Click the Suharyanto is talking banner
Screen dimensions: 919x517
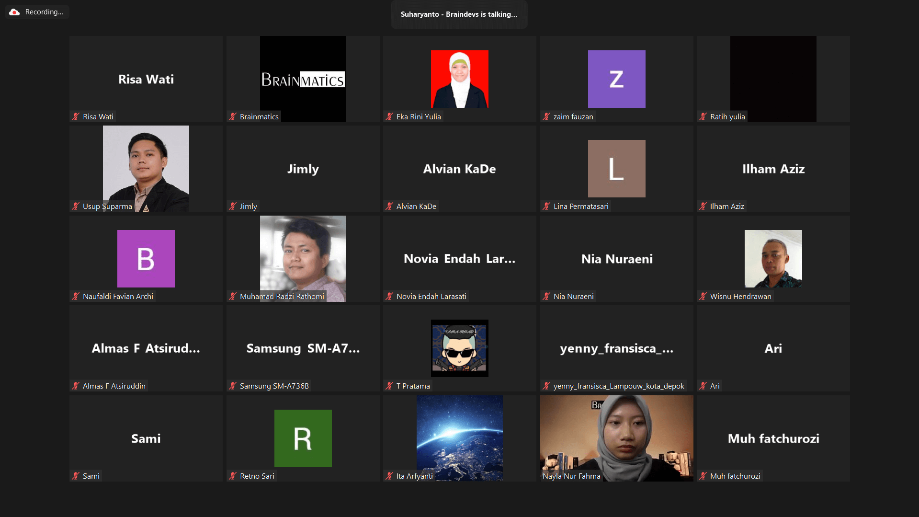pos(459,14)
